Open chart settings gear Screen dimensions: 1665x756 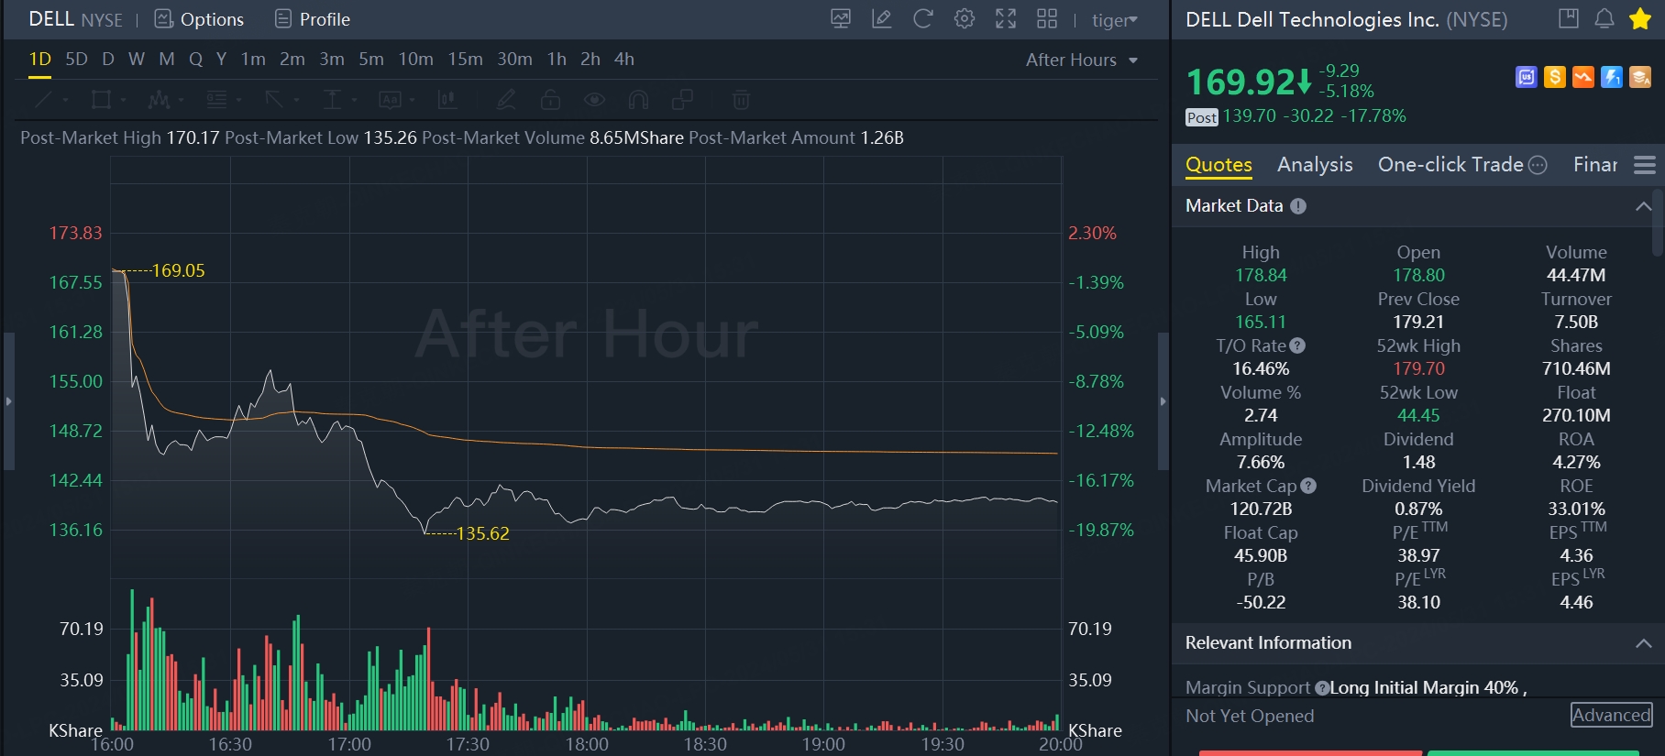(965, 19)
